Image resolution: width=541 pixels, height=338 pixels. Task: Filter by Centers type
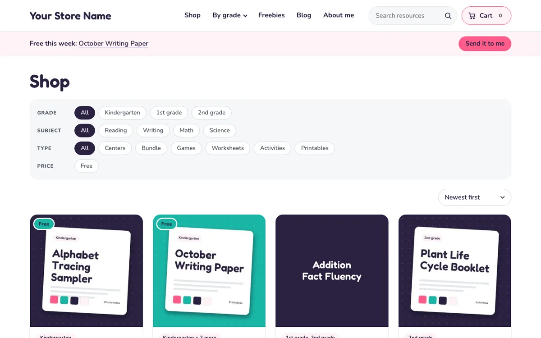coord(115,148)
